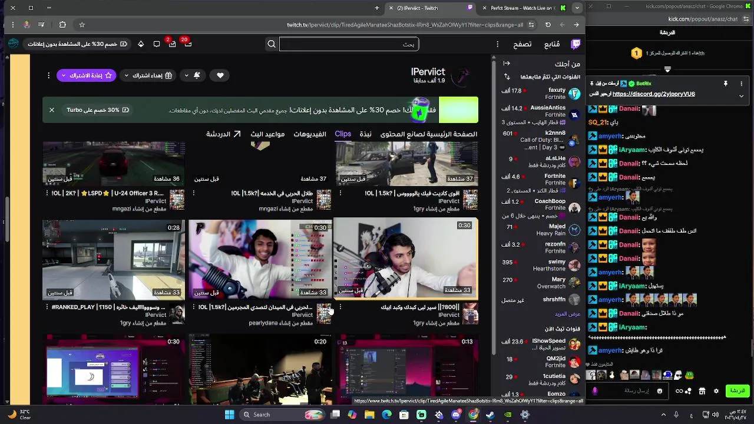Open the weather widget showing 32°C
Viewport: 754px width, 424px height.
19,415
